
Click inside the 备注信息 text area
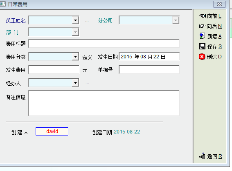(104, 103)
